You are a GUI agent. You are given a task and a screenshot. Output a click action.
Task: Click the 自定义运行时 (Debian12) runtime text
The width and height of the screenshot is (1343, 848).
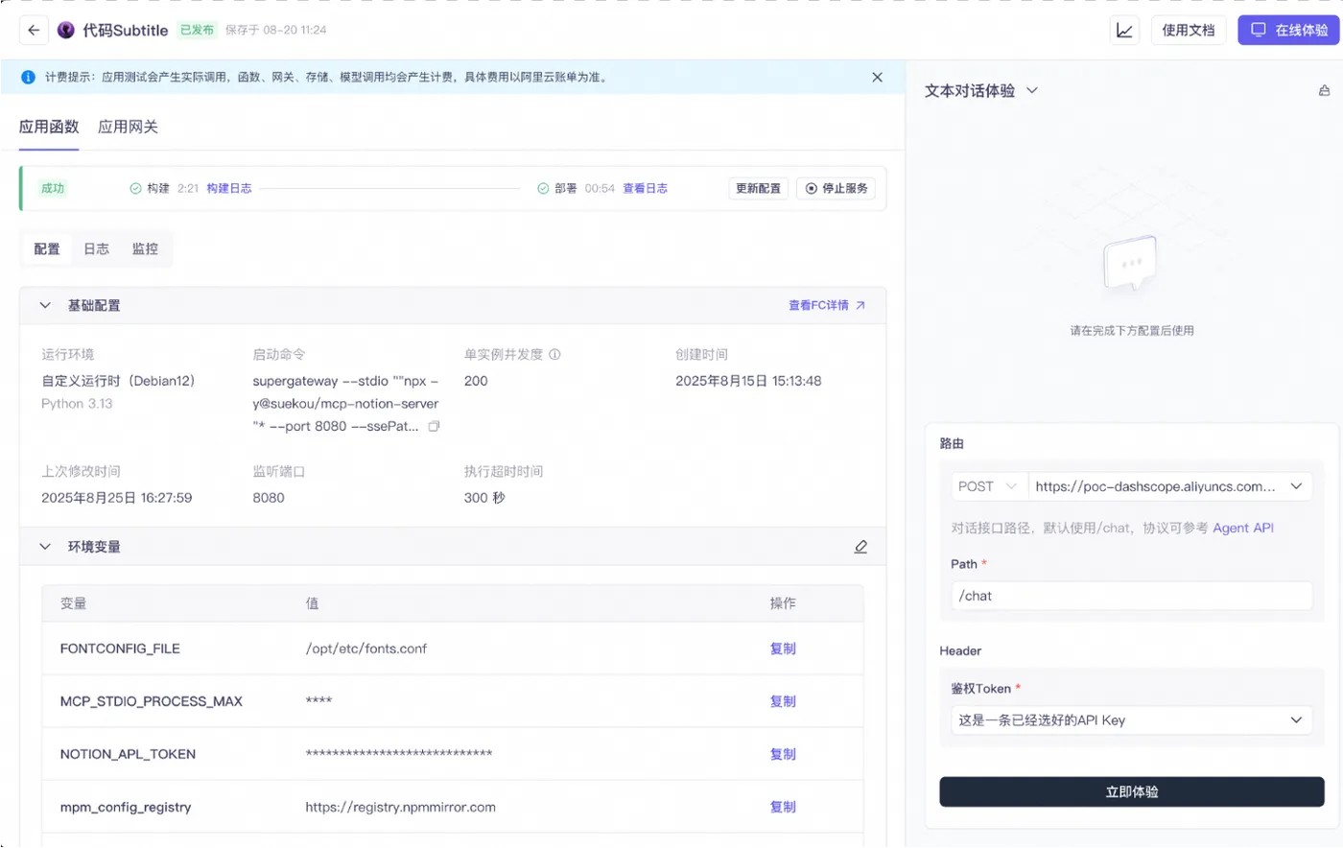[x=118, y=382]
